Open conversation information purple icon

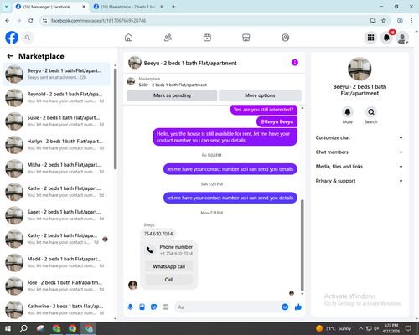[x=295, y=63]
